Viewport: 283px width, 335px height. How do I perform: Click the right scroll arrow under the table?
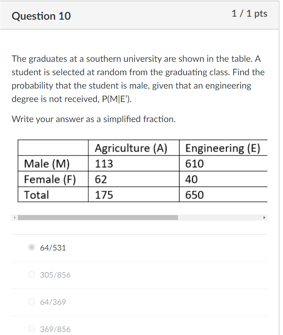click(264, 217)
